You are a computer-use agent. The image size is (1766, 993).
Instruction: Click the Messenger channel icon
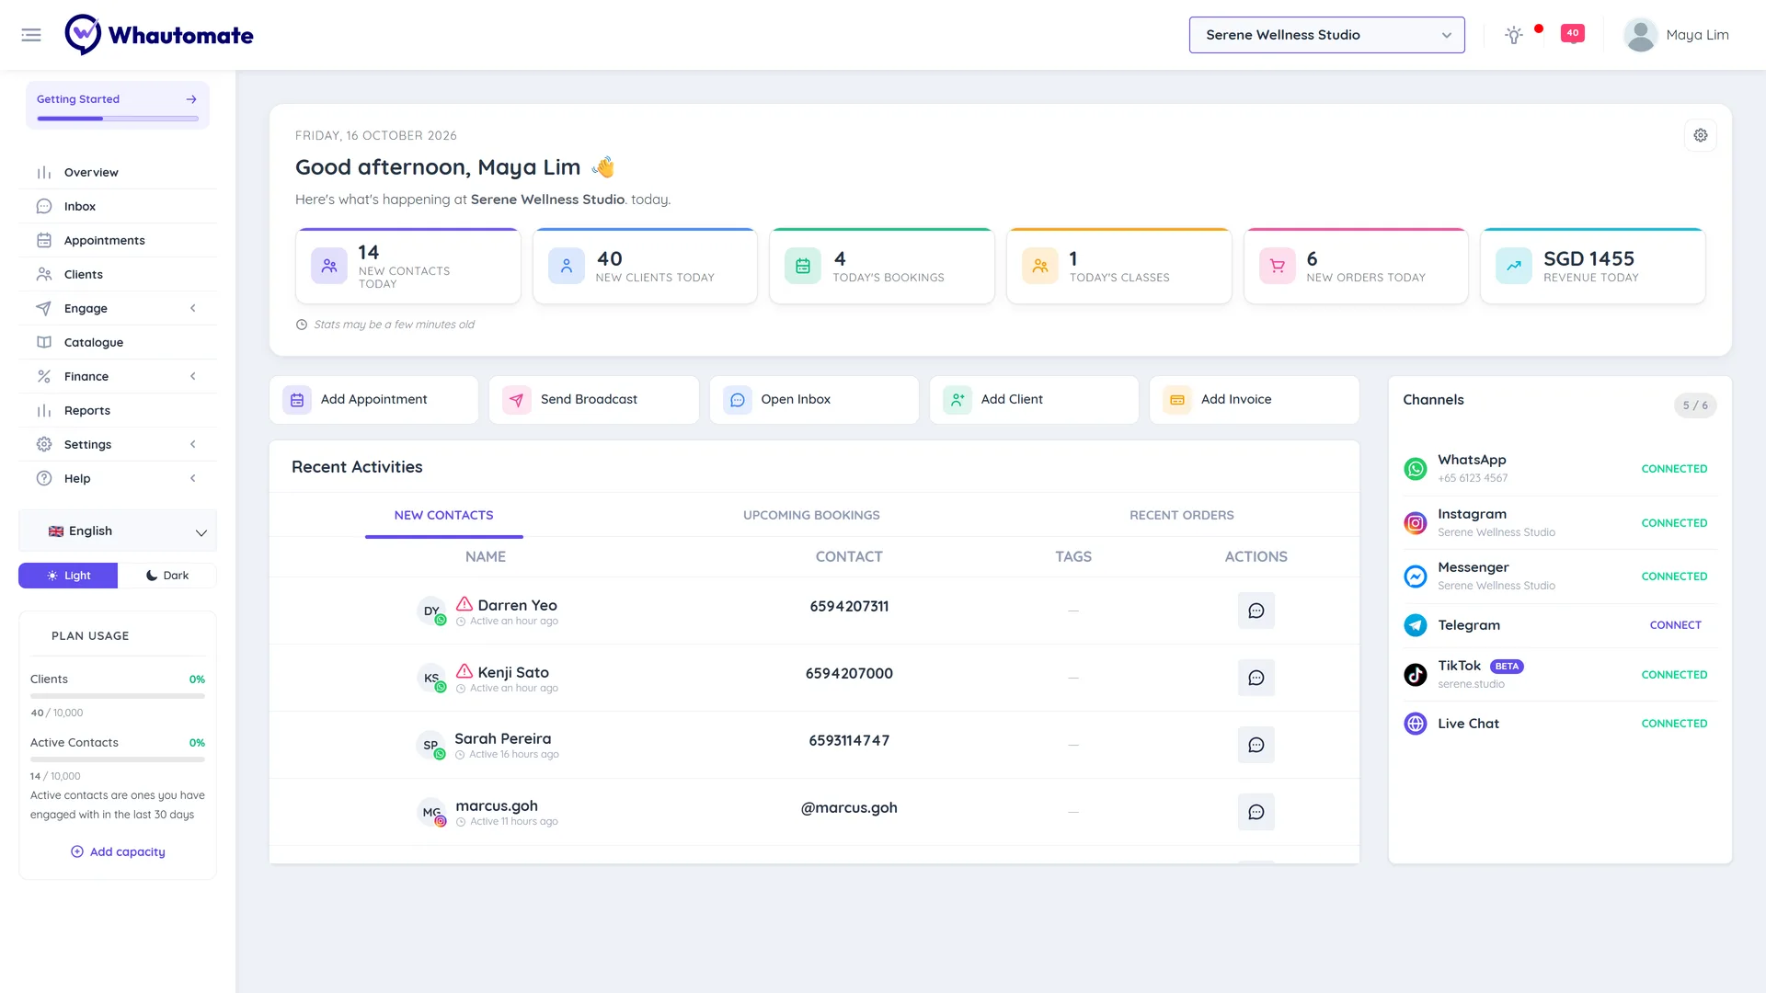[1416, 576]
